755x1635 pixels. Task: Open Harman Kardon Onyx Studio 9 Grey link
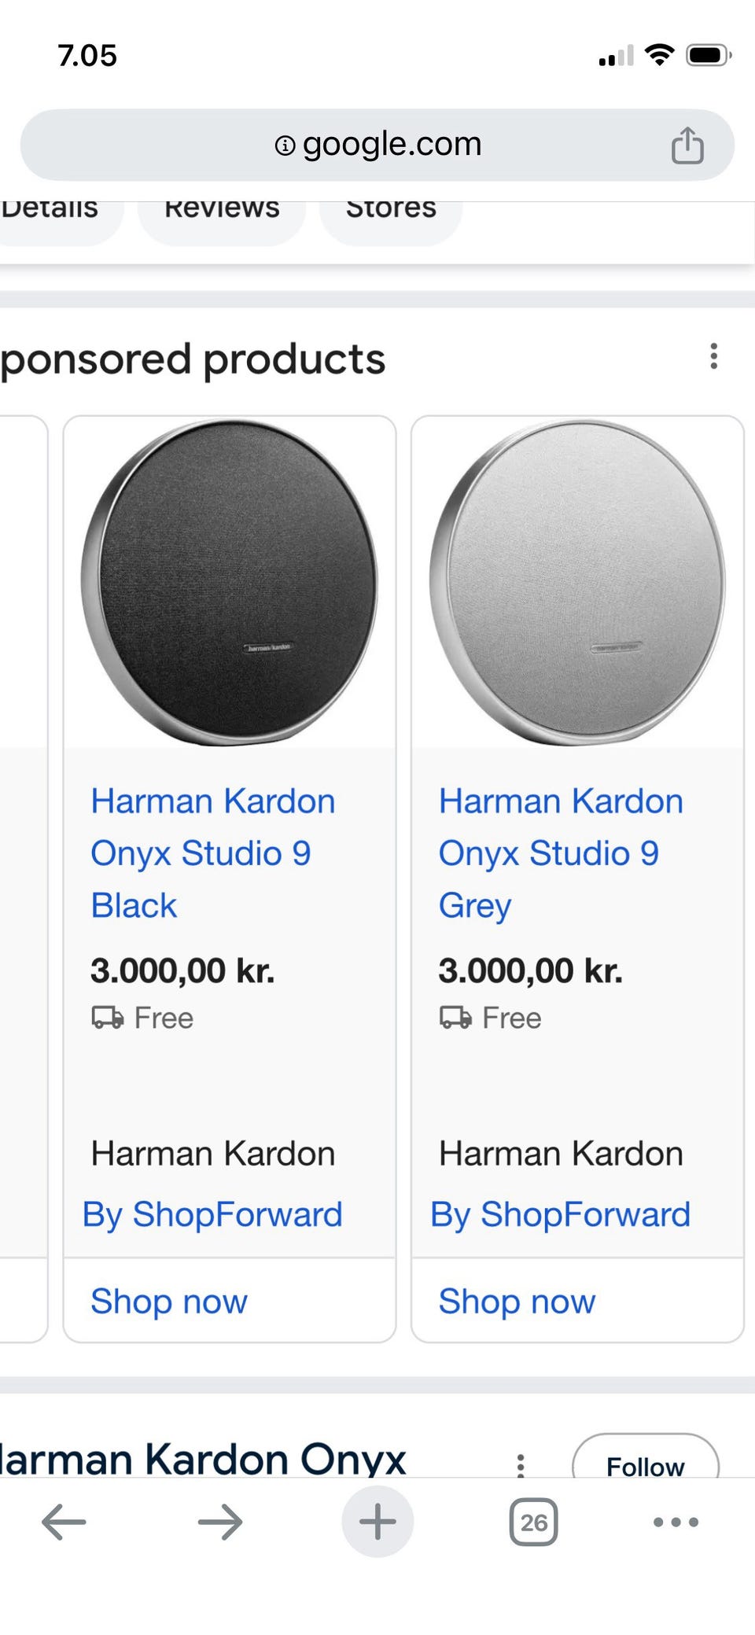(x=560, y=853)
